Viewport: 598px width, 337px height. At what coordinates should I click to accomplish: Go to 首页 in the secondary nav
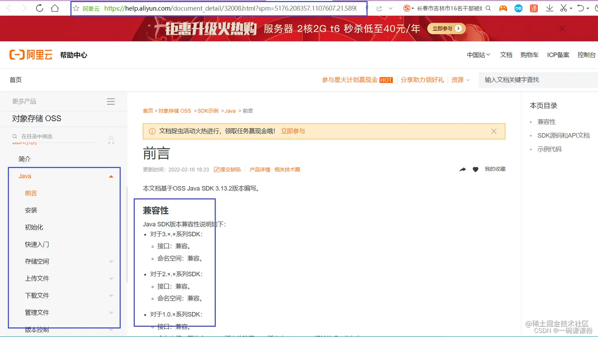16,80
